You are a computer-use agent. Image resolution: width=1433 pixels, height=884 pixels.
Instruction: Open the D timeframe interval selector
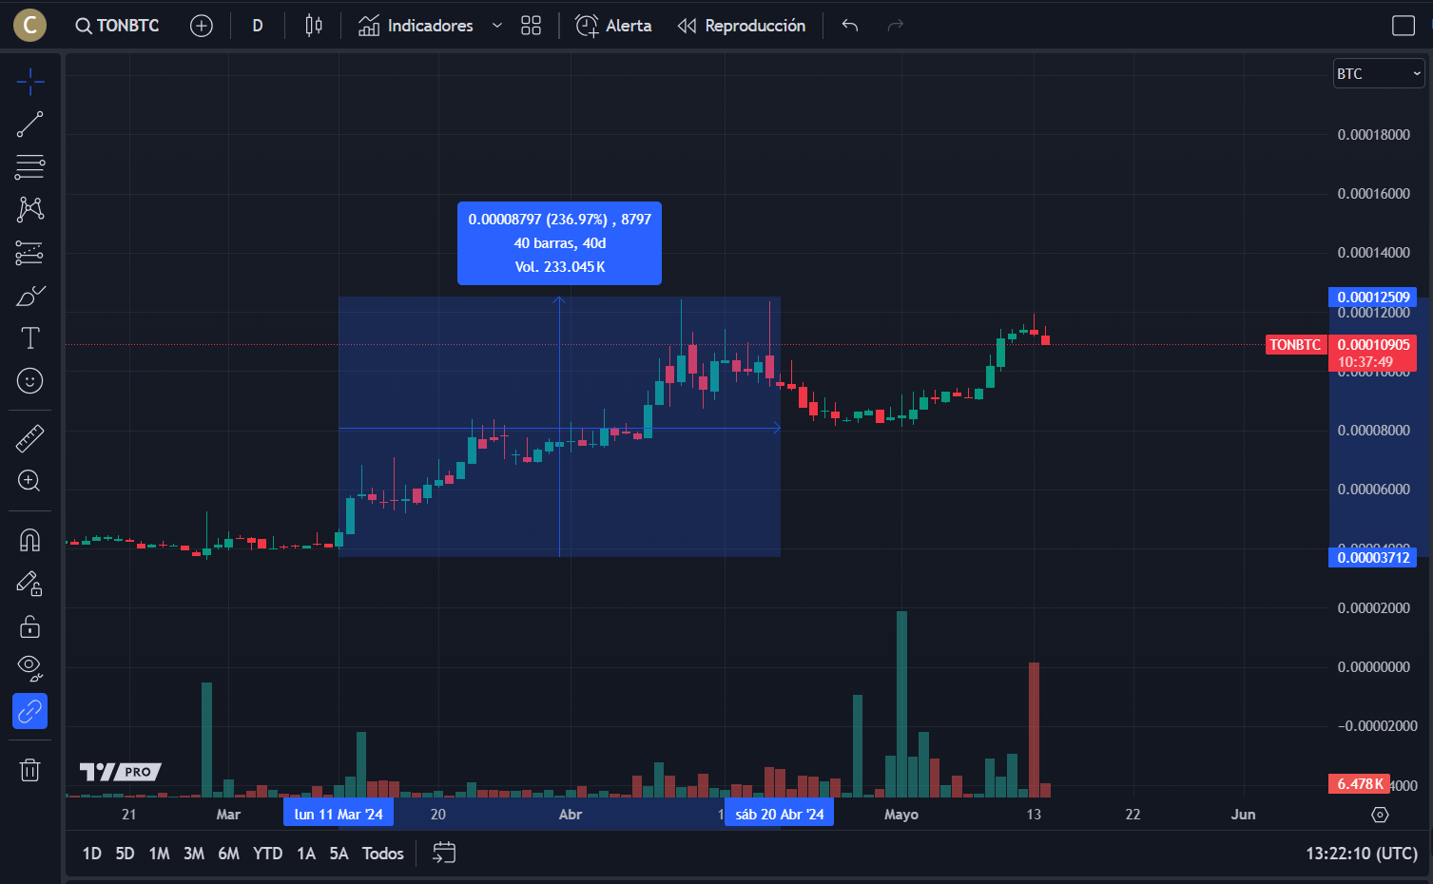pyautogui.click(x=258, y=26)
